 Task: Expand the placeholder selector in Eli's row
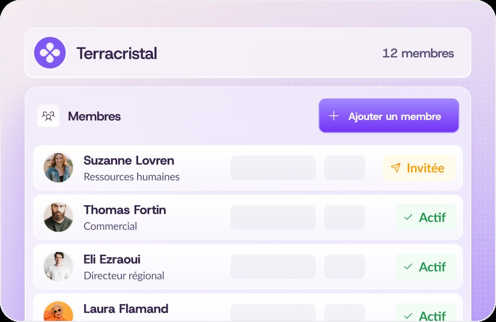click(273, 267)
